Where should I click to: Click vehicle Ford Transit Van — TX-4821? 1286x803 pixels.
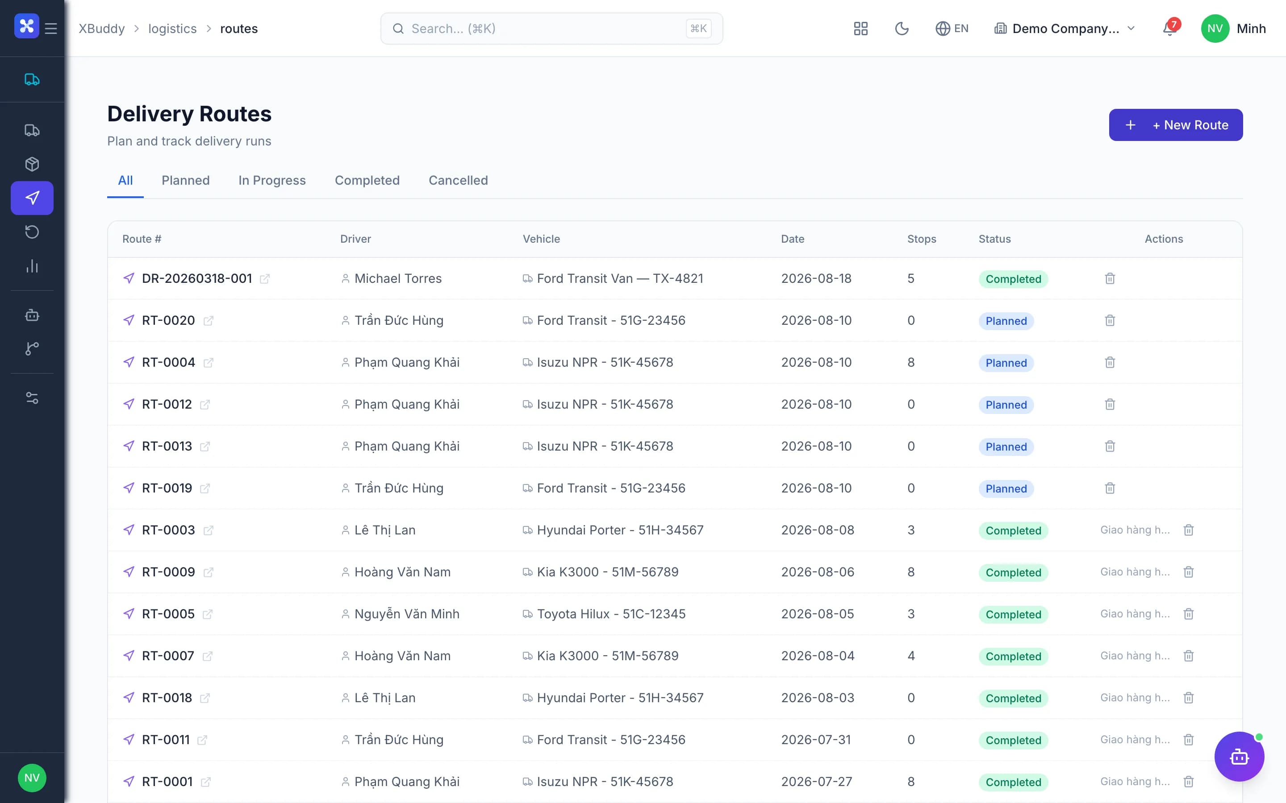click(x=620, y=279)
